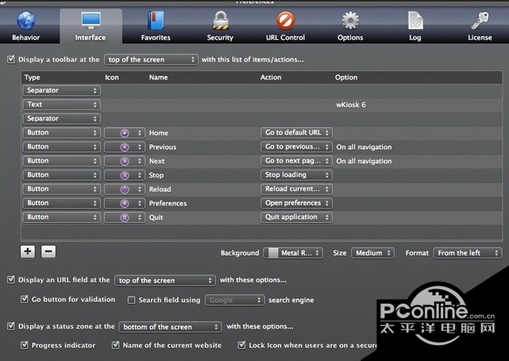The height and width of the screenshot is (361, 509).
Task: Click the Next row icon selector
Action: tap(124, 161)
